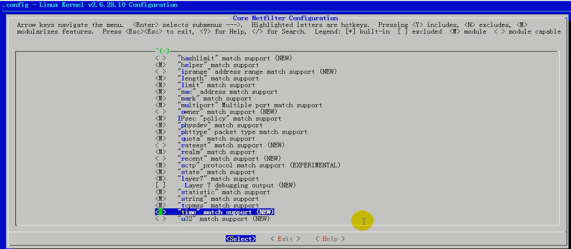Click the "u32" match support label
This screenshot has width=571, height=249.
pos(224,219)
